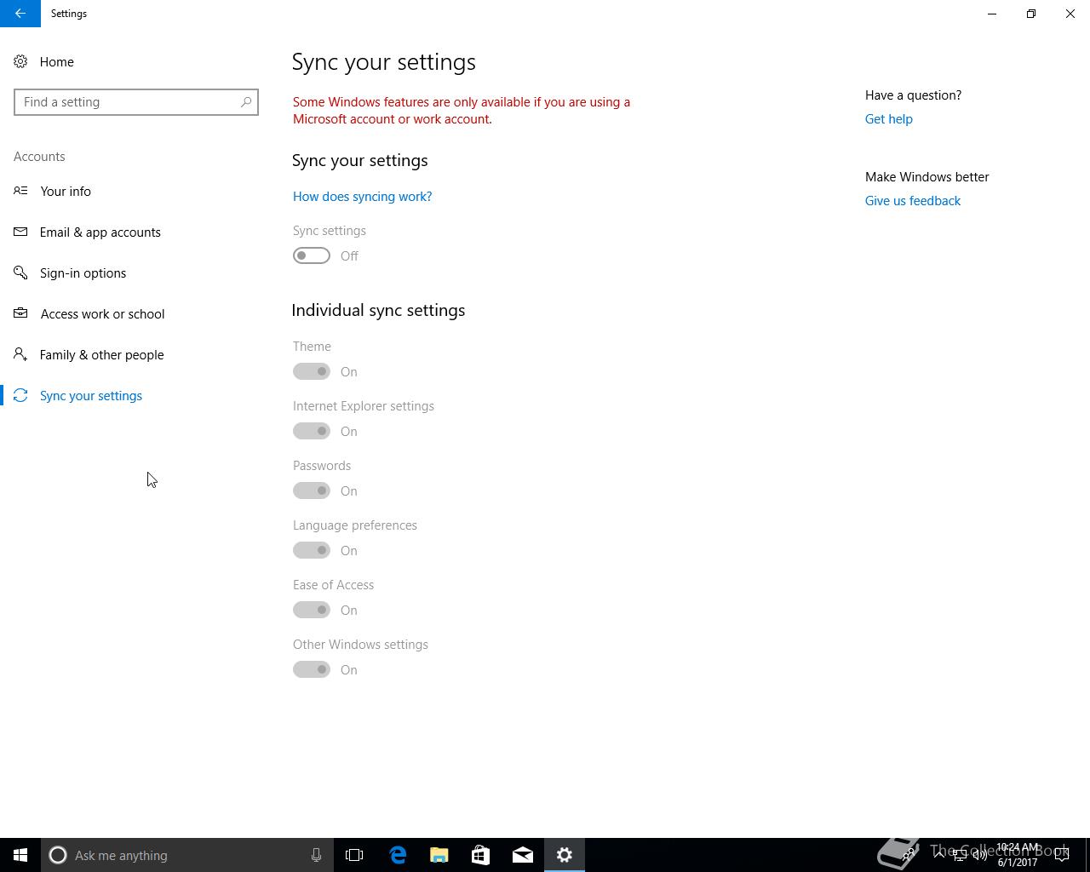Open the Action Center notification icon
The image size is (1090, 872).
pos(1062,855)
